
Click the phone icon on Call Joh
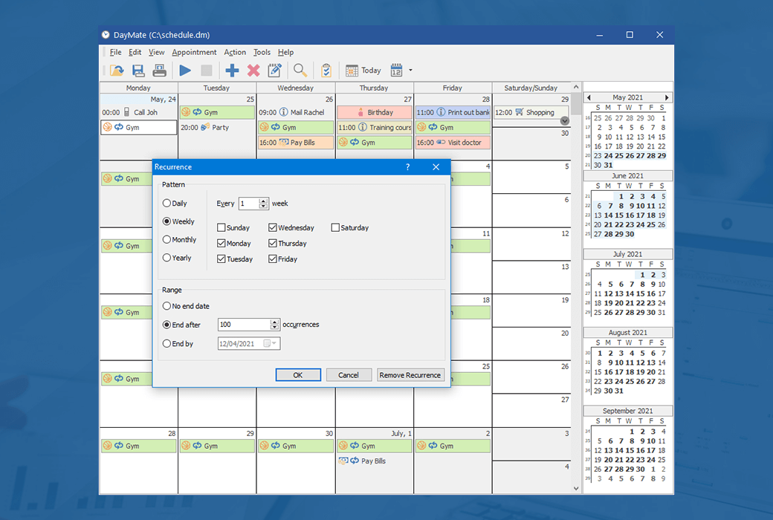point(126,112)
